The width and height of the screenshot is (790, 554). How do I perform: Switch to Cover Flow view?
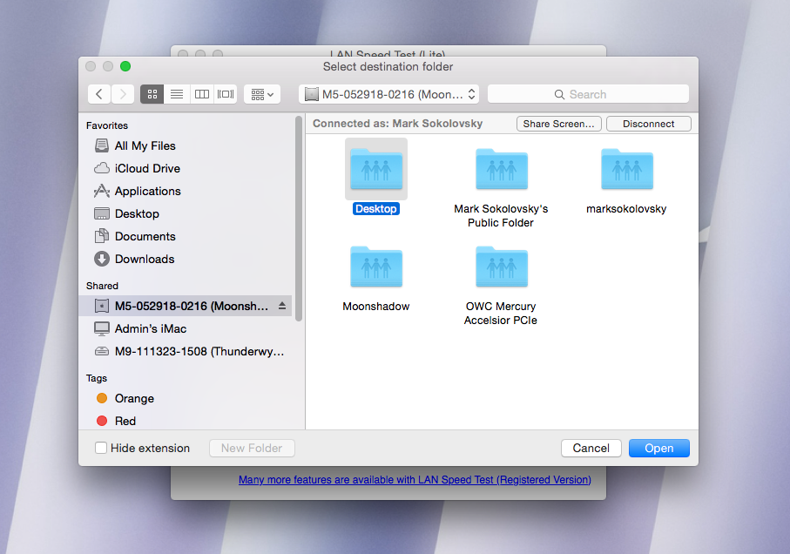coord(226,94)
